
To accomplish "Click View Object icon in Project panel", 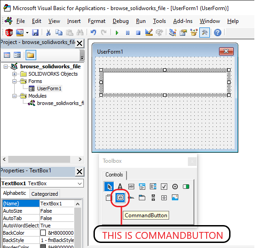I will [17, 55].
